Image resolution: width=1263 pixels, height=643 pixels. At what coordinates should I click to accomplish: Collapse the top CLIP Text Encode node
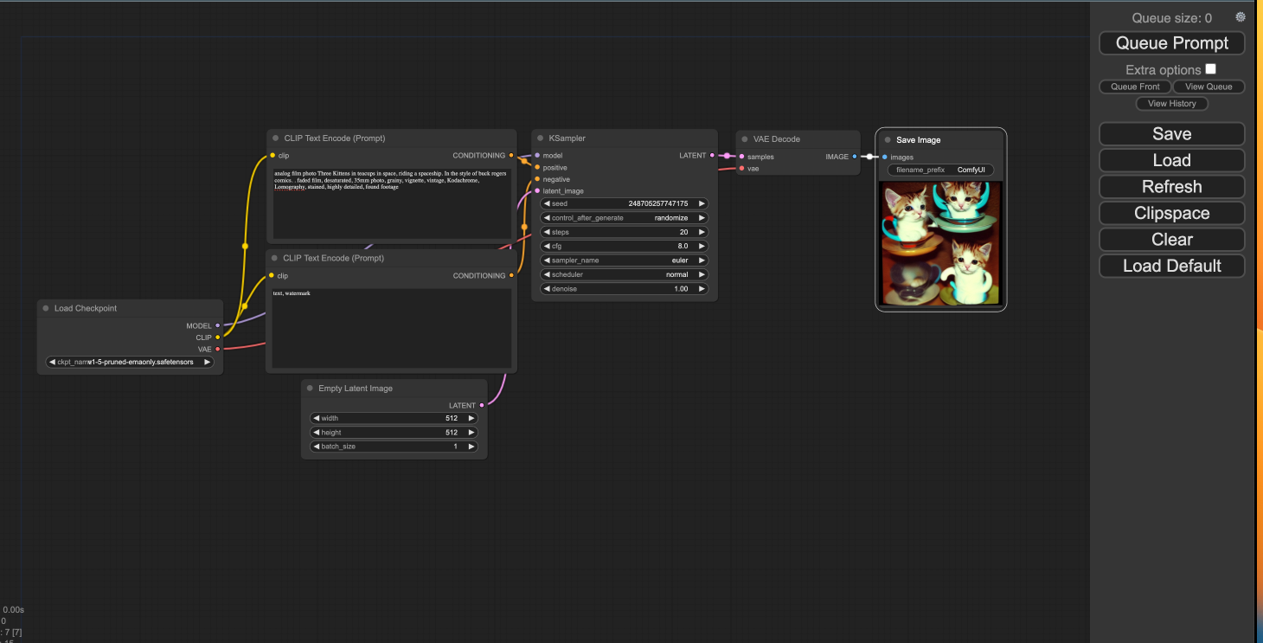tap(274, 138)
